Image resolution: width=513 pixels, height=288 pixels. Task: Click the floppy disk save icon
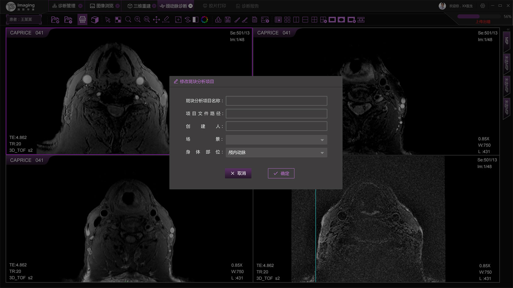[x=228, y=20]
